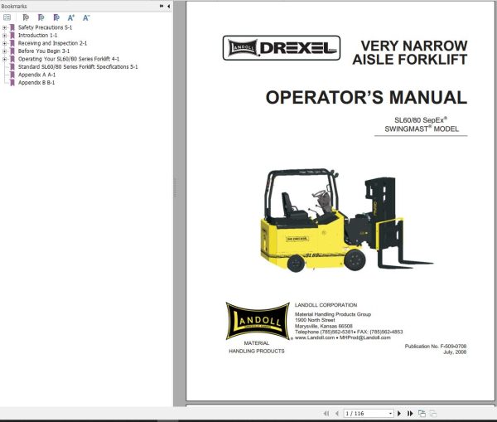Click the OPERATOR'S MANUAL title text
Viewport: 497px width, 422px height.
click(366, 97)
